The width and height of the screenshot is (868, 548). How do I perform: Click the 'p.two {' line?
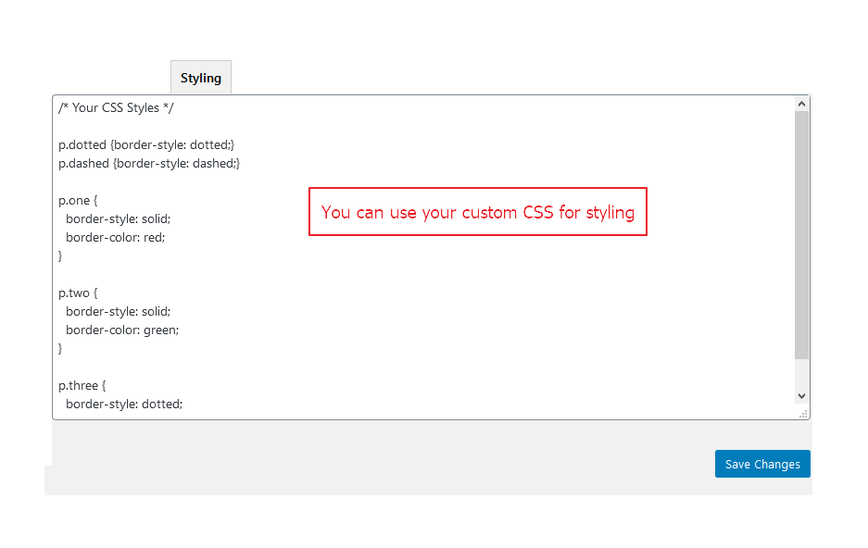point(78,293)
